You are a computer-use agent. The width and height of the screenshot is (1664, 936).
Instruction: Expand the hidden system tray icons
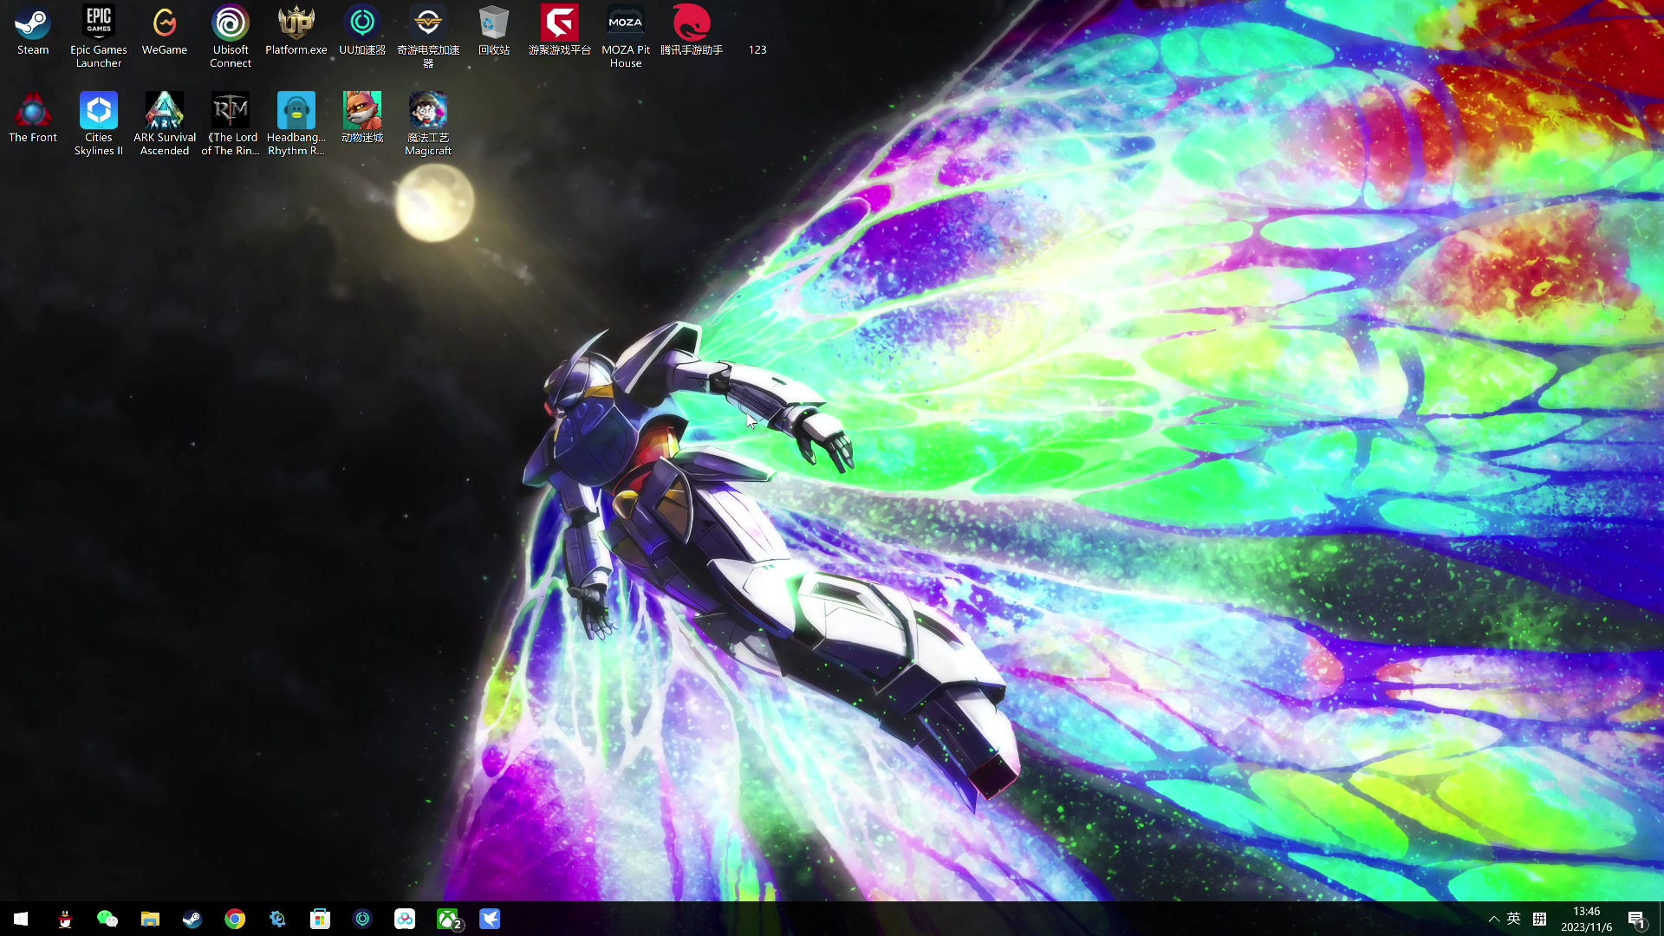(x=1494, y=920)
